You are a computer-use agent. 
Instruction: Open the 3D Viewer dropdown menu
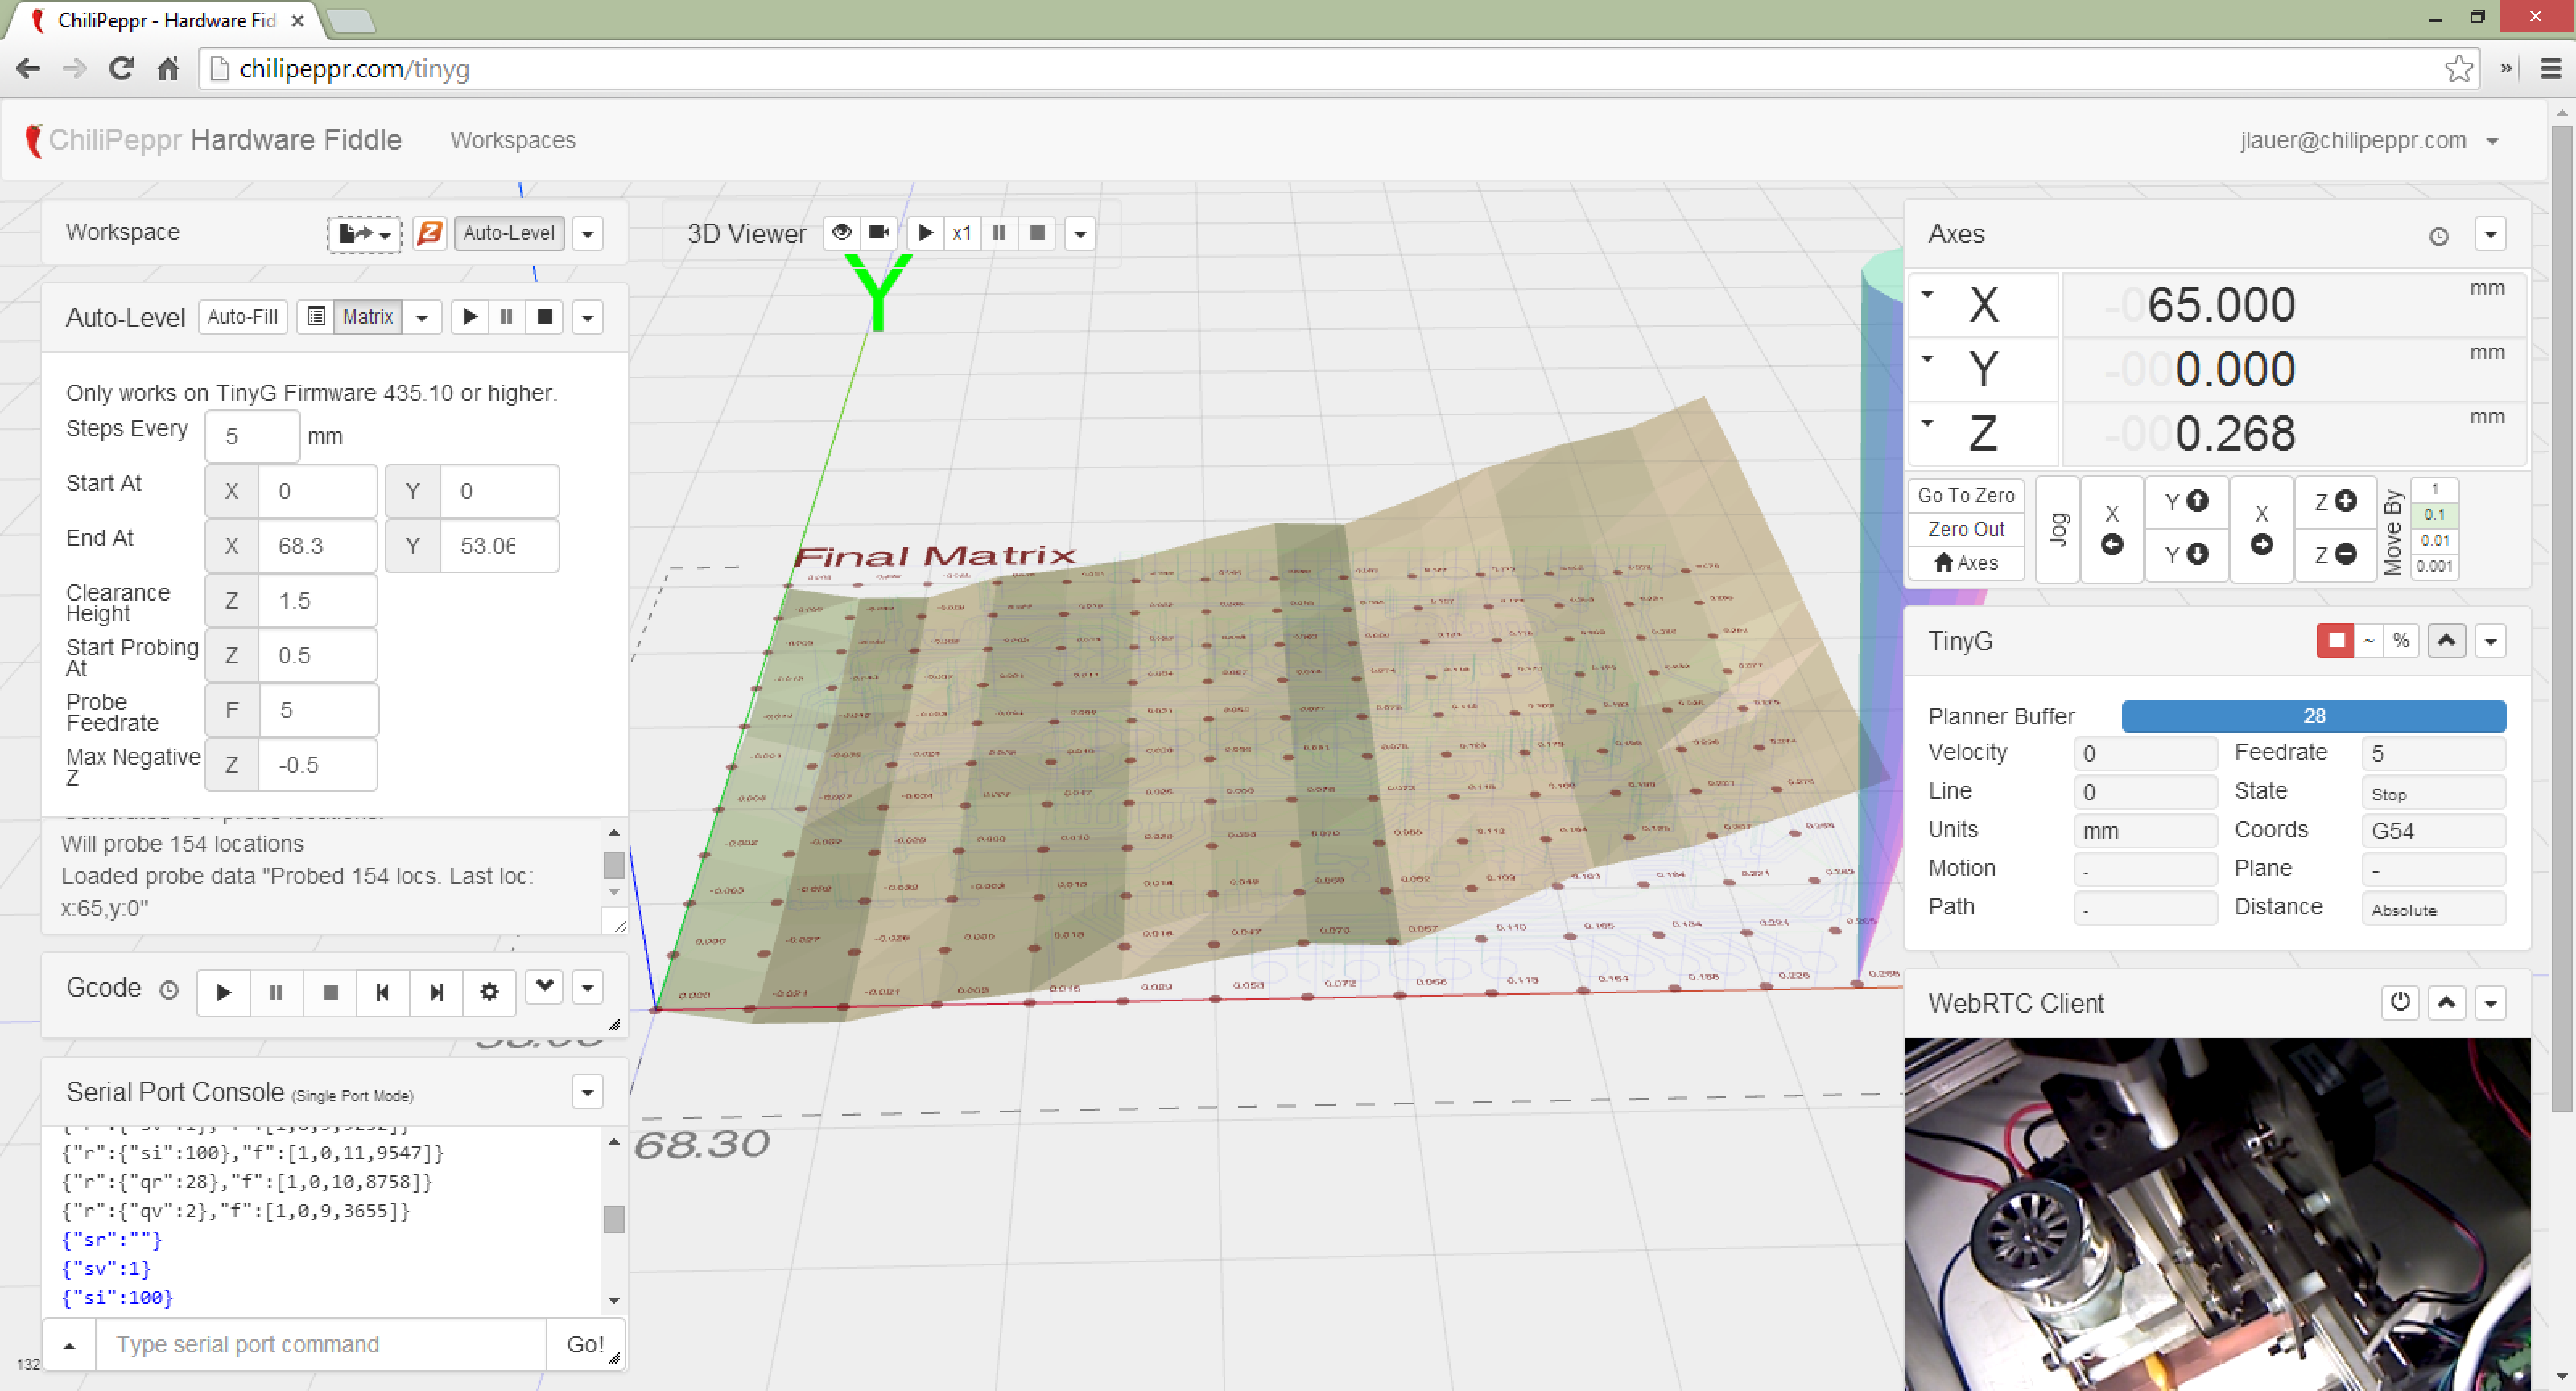[1080, 233]
